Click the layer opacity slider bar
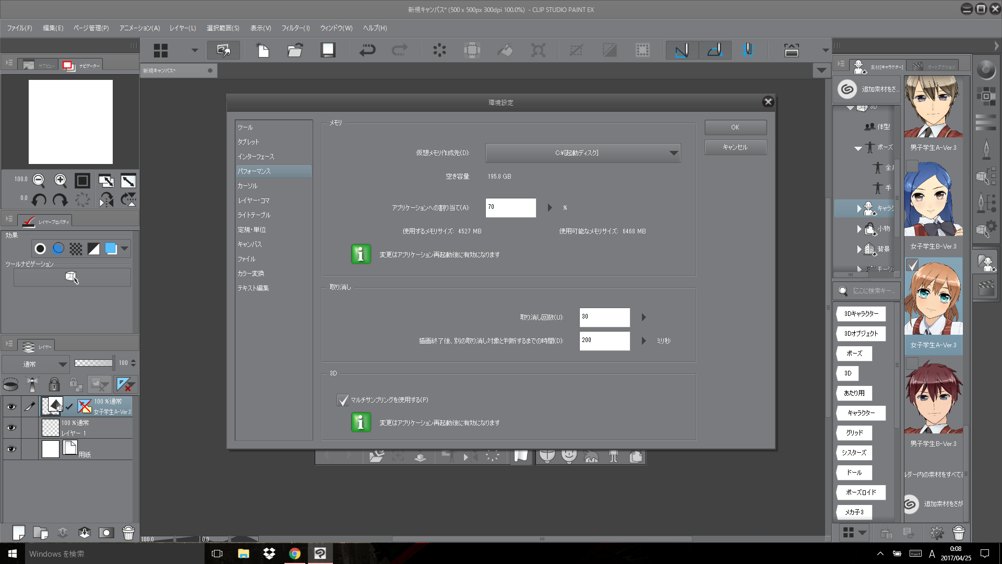 (93, 363)
